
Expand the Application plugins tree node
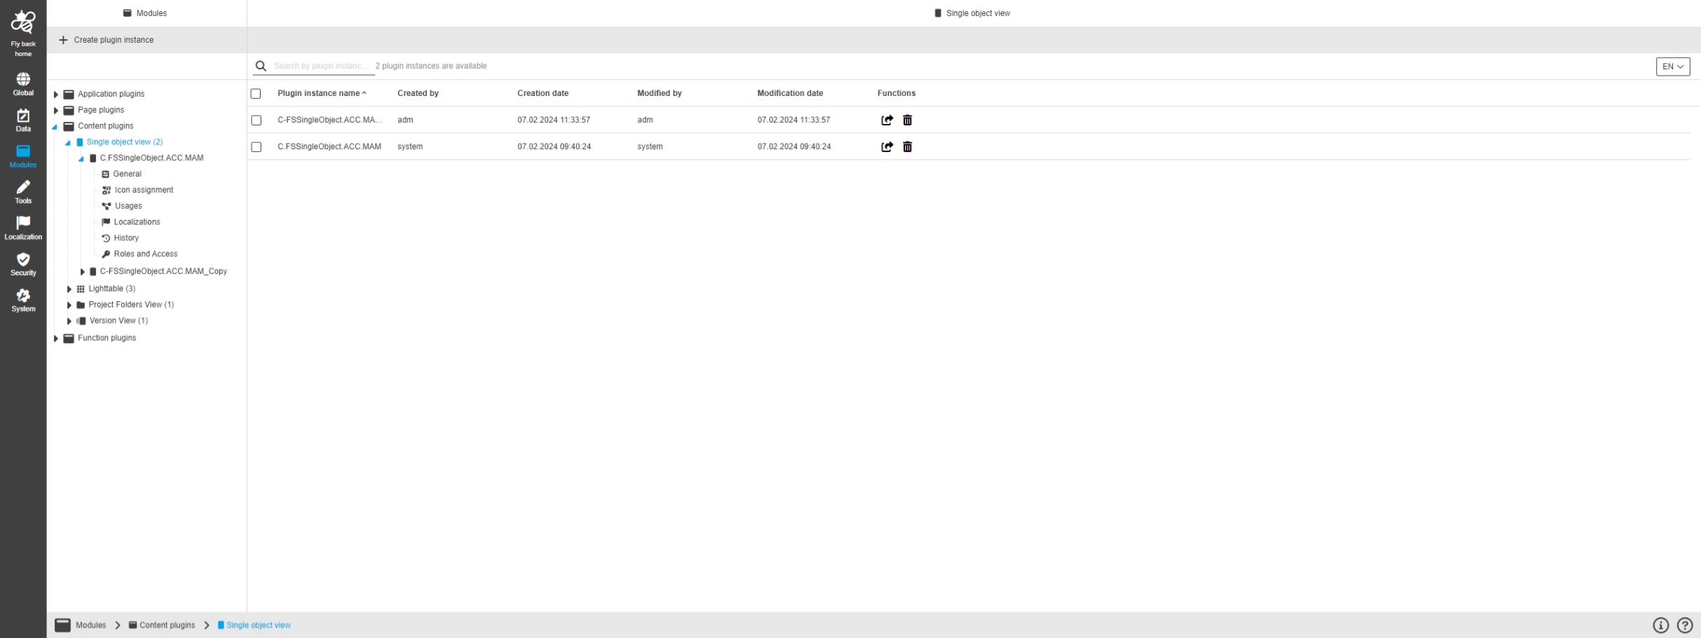[56, 94]
